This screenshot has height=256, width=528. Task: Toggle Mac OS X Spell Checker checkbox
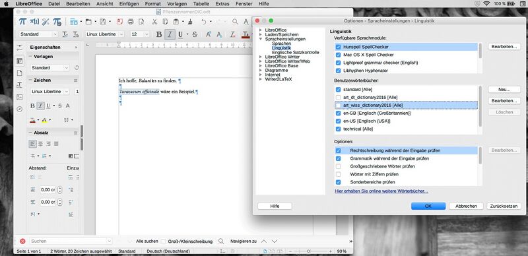tap(339, 55)
